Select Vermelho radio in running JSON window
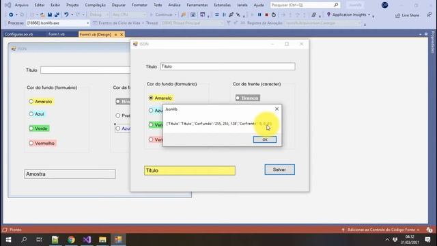This screenshot has width=437, height=246. 151,139
